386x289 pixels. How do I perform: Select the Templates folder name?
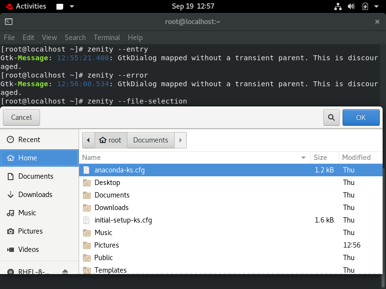point(110,270)
